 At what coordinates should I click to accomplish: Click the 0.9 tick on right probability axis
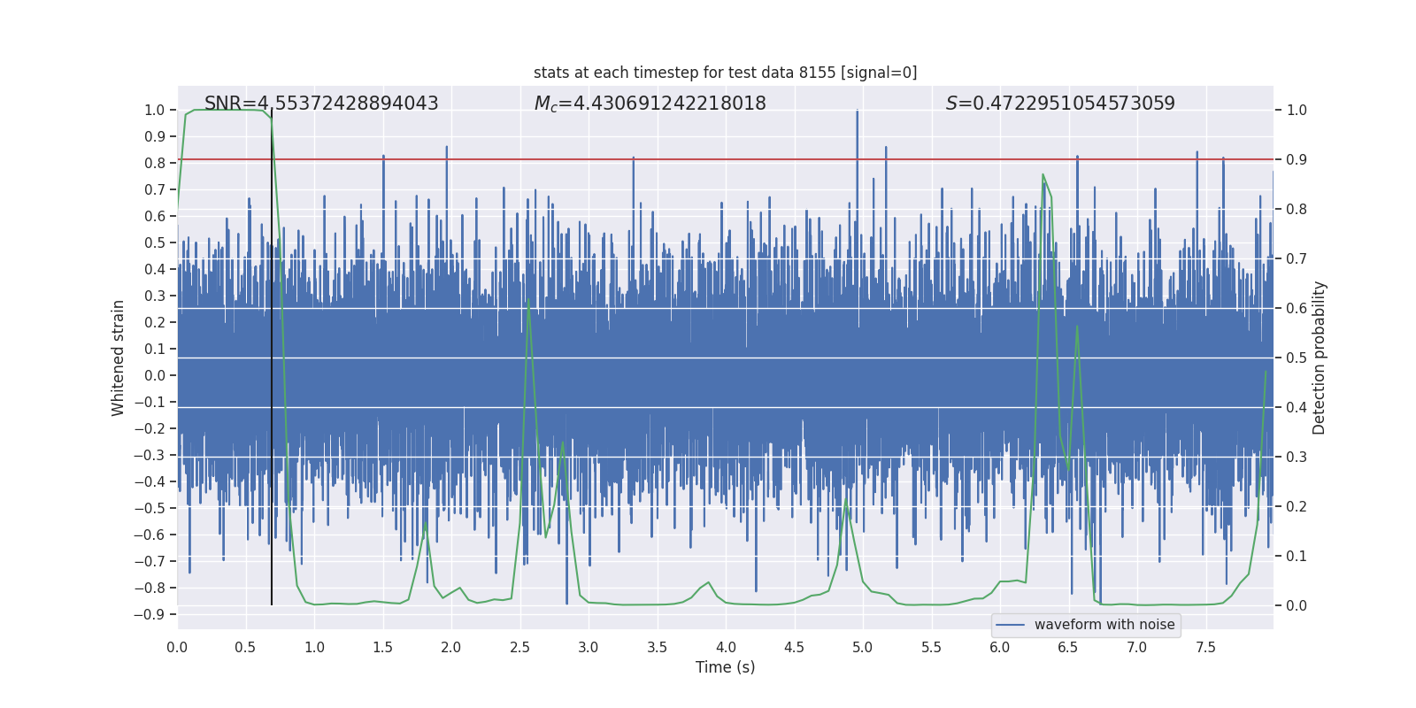(1297, 160)
